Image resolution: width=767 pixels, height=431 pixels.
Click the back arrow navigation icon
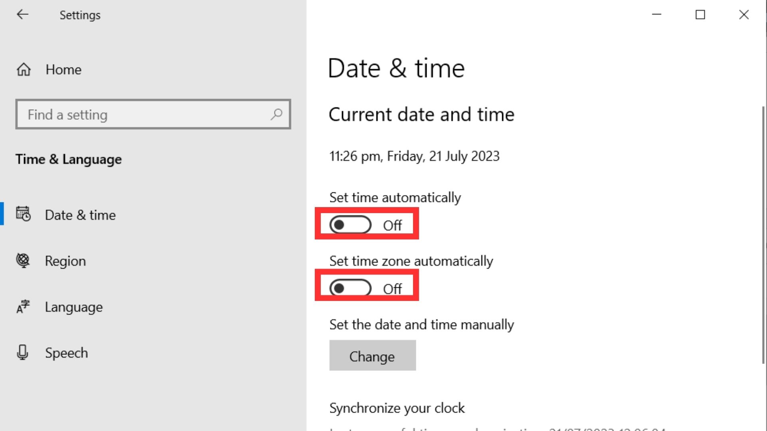coord(22,14)
